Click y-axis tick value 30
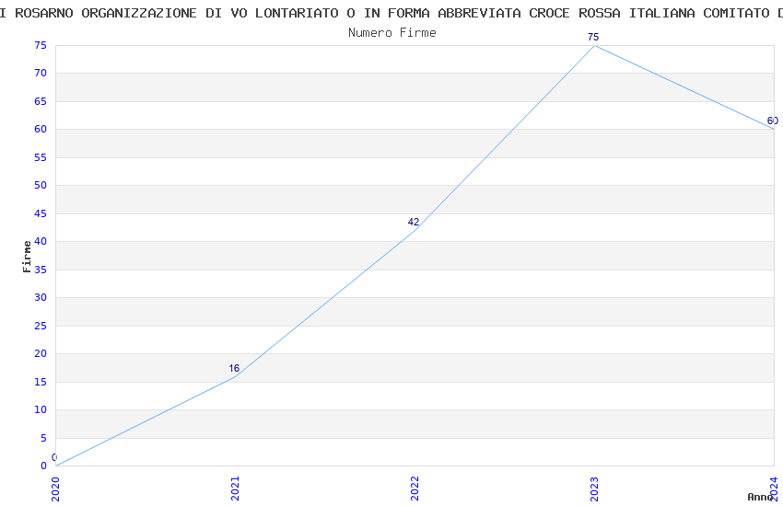783x506 pixels. [x=41, y=297]
